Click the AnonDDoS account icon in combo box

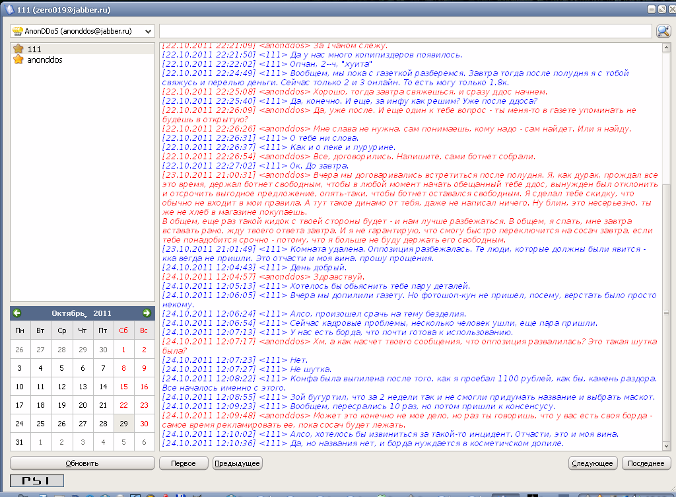click(x=18, y=31)
